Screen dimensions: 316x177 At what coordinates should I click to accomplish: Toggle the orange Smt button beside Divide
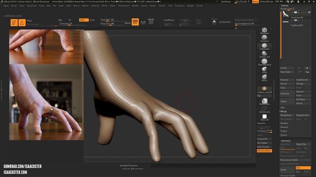click(x=303, y=168)
